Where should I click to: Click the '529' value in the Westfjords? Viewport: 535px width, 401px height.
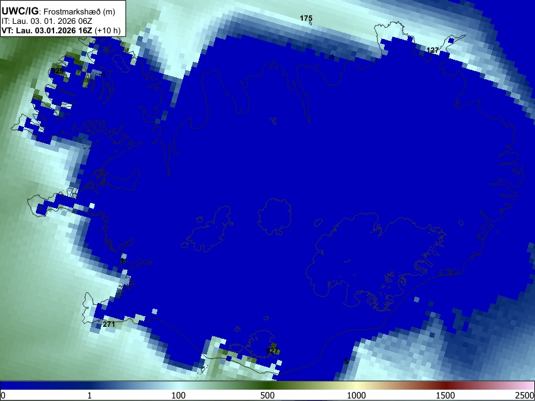58,71
